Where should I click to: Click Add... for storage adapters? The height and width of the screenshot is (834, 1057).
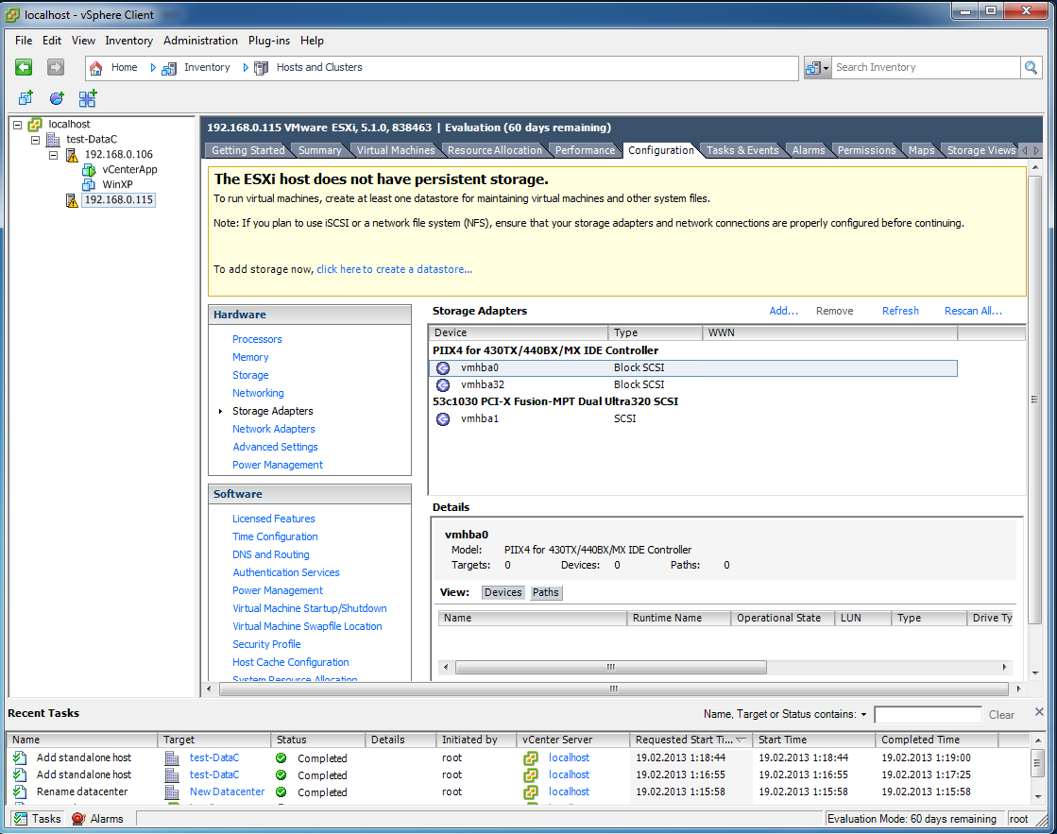(x=783, y=311)
